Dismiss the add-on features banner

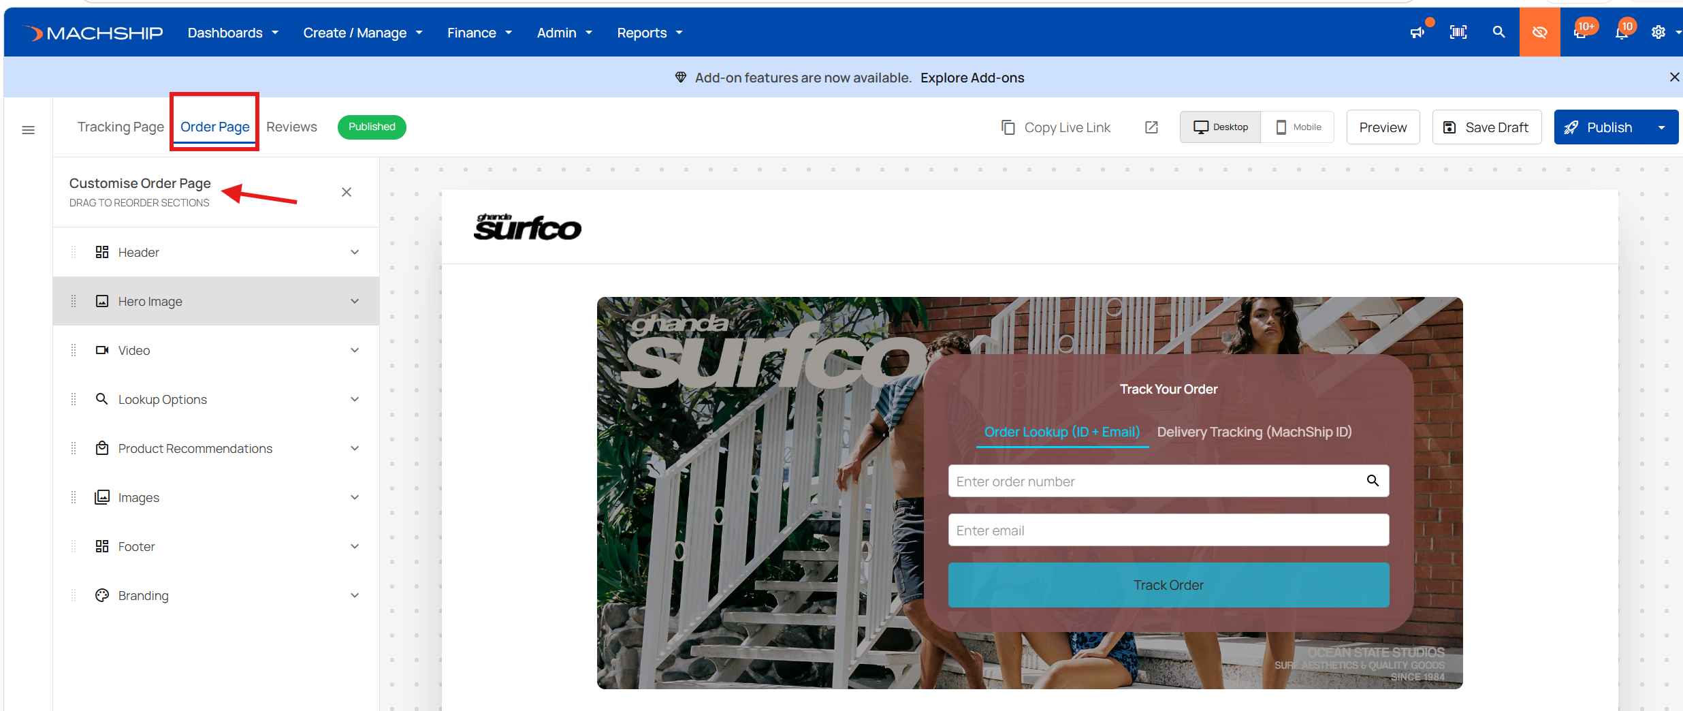click(x=1674, y=77)
